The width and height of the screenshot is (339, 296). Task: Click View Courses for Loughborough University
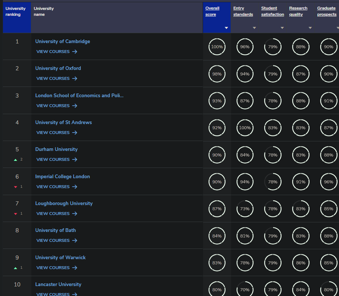pyautogui.click(x=57, y=214)
